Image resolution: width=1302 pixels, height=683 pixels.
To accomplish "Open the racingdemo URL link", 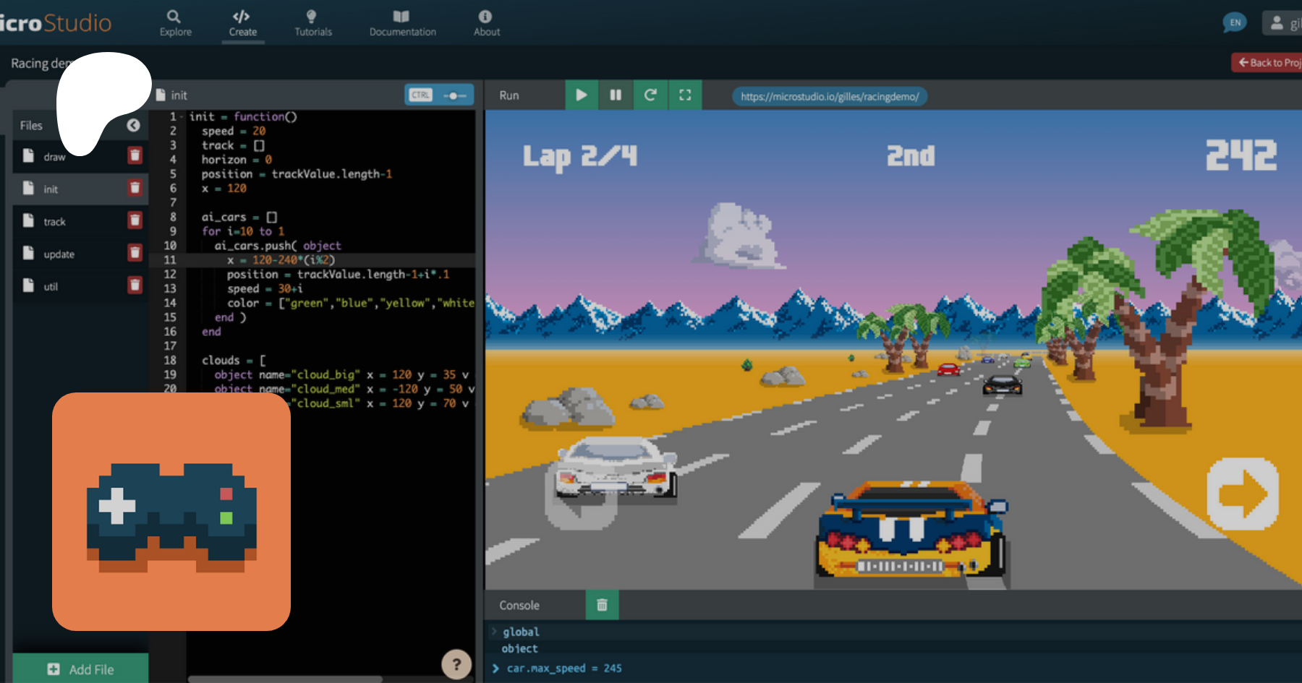I will 829,96.
